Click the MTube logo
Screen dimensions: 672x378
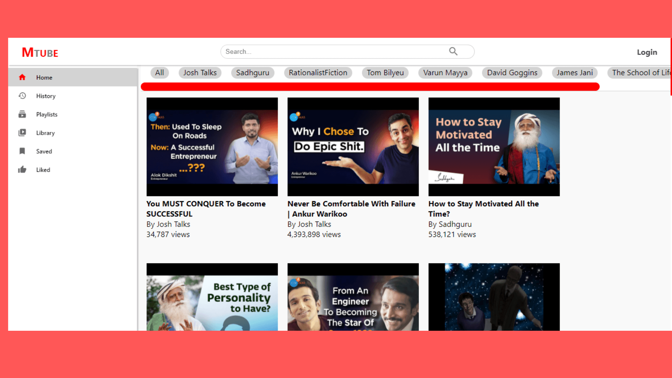pyautogui.click(x=40, y=52)
